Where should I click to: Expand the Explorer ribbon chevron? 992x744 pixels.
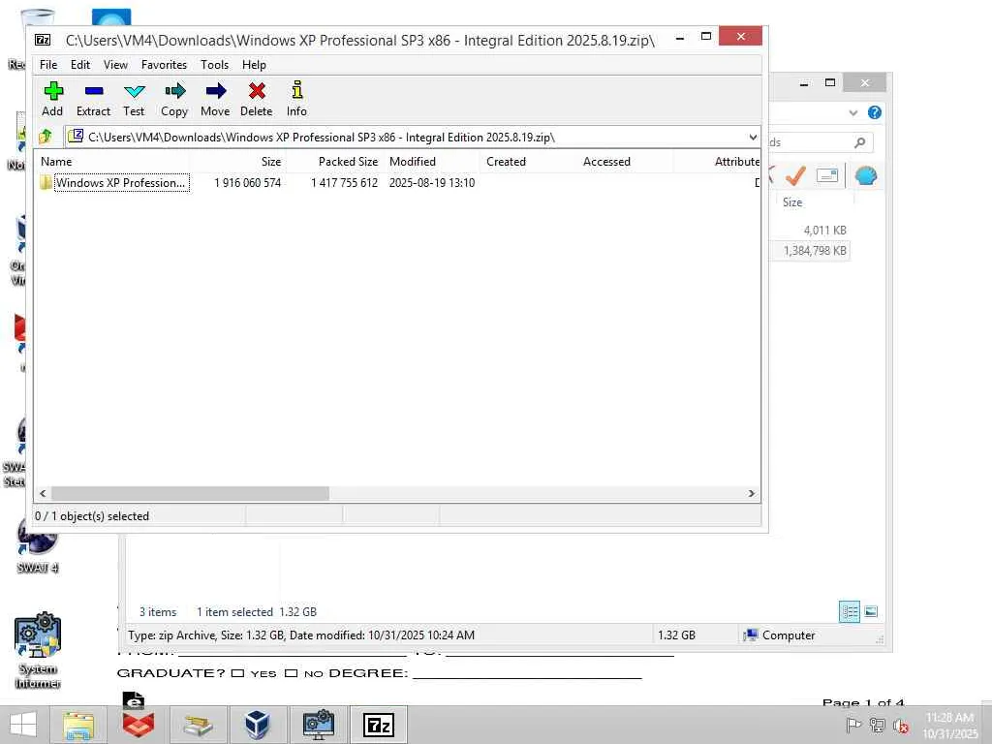tap(853, 112)
